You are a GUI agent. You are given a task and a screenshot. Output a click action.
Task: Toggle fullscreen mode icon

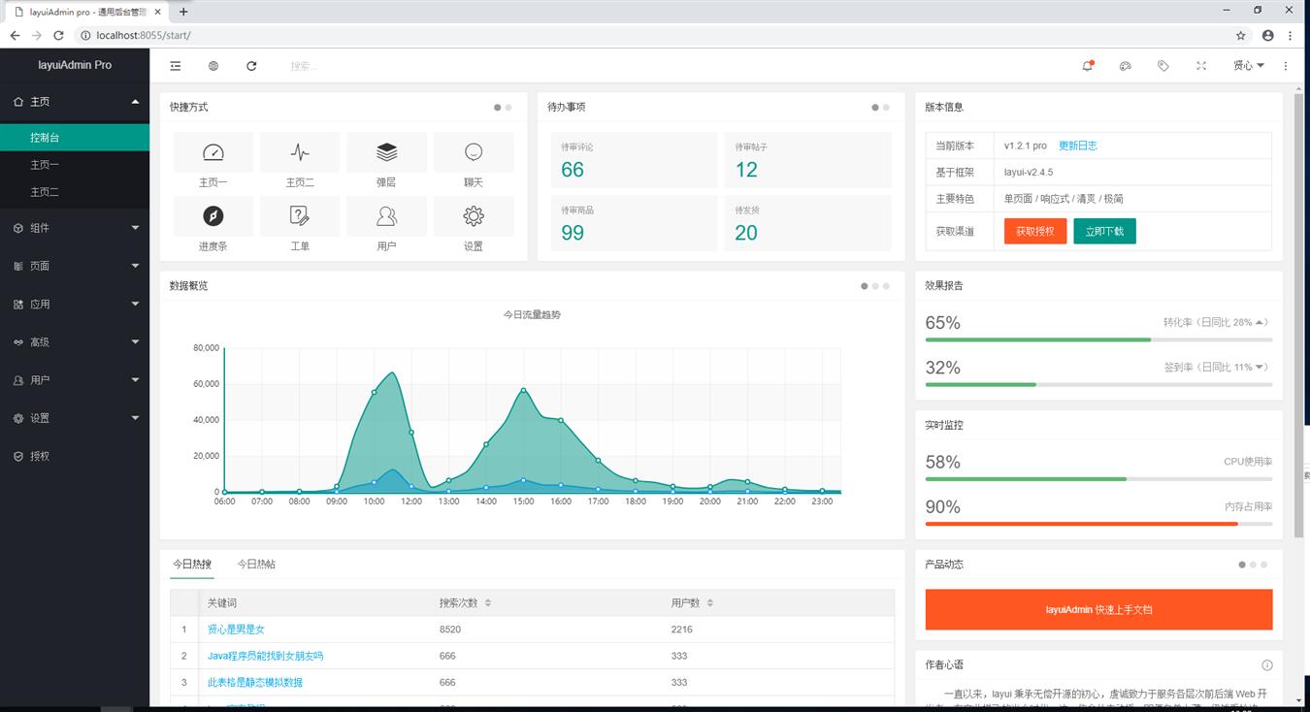click(x=1201, y=66)
